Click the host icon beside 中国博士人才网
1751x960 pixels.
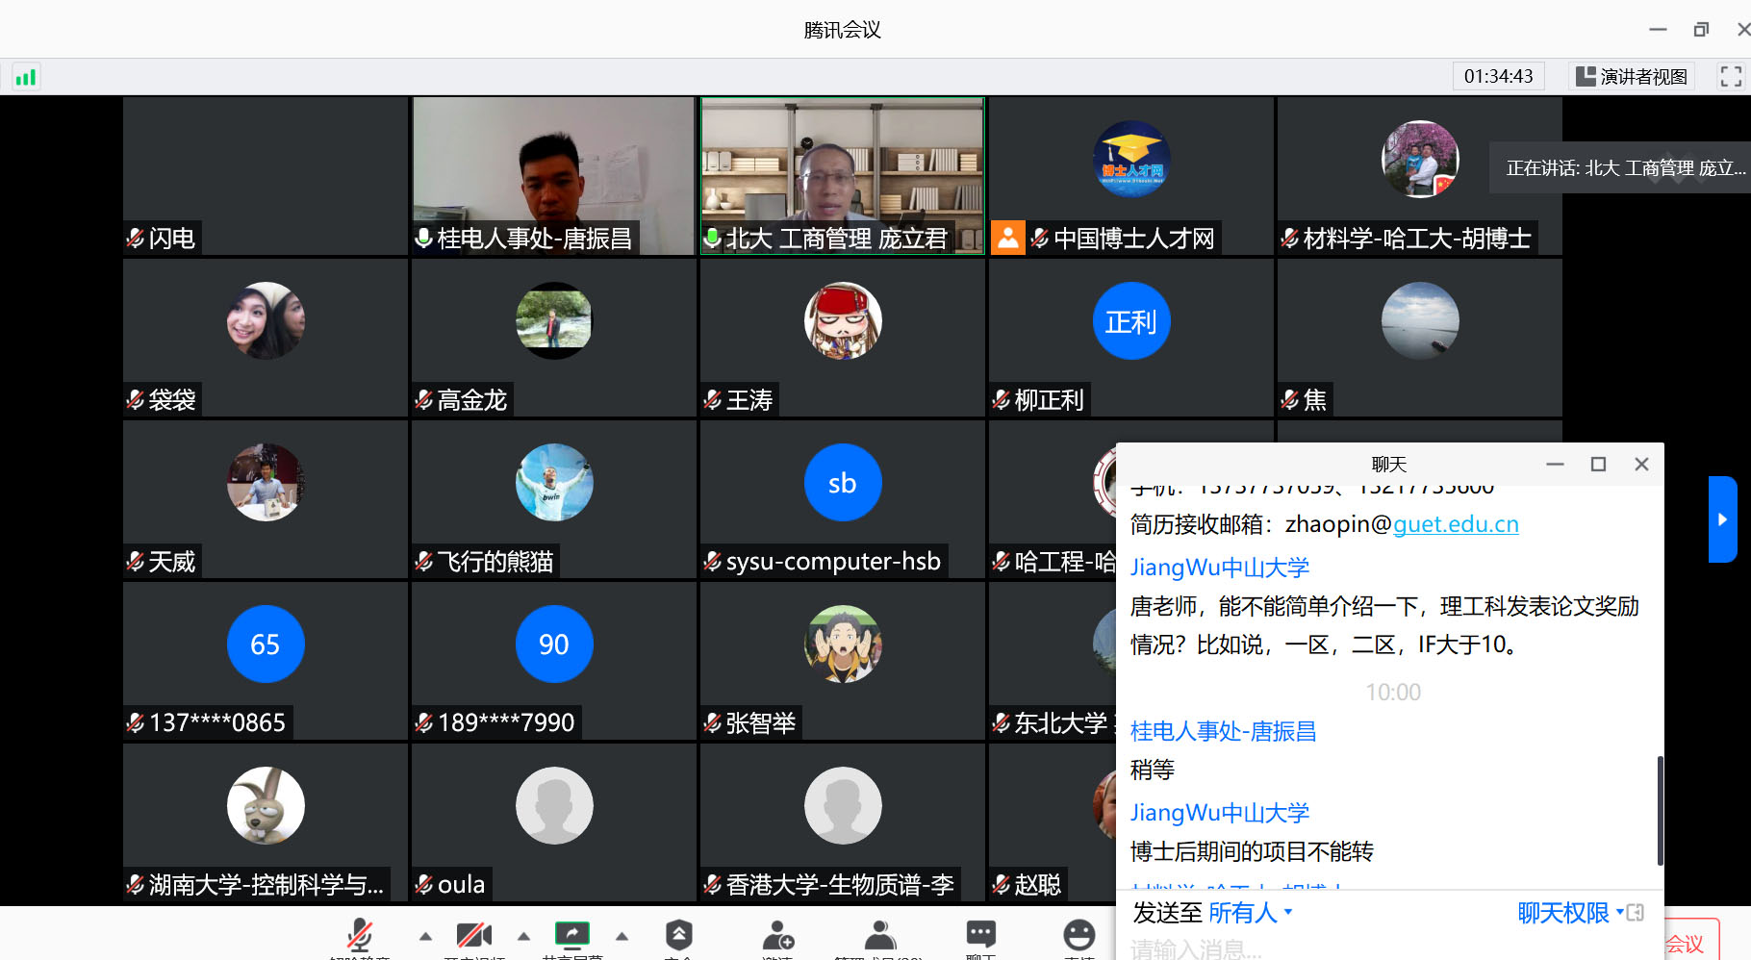pos(1007,238)
